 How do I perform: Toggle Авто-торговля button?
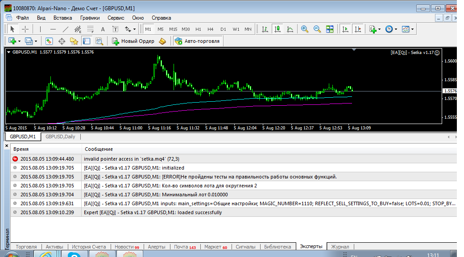tap(198, 41)
